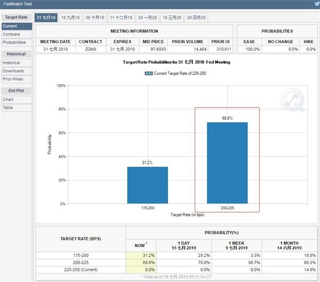Viewport: 320px width, 282px height.
Task: Switch to the 30 十月19 meeting tab
Action: tap(95, 18)
